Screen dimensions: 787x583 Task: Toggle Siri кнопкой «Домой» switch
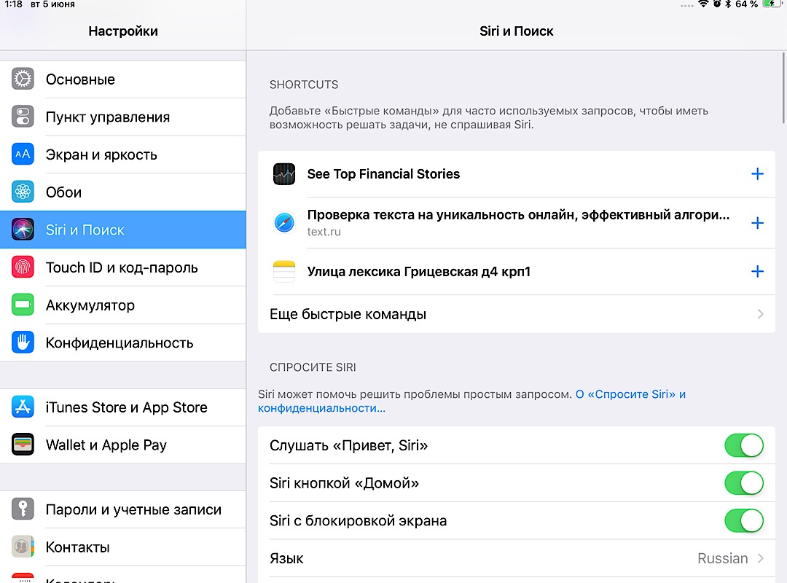tap(743, 483)
